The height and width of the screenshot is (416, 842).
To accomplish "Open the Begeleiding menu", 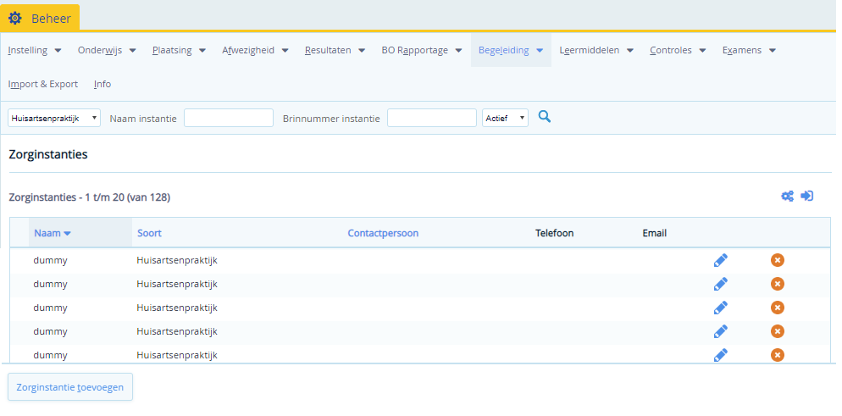I will [511, 50].
